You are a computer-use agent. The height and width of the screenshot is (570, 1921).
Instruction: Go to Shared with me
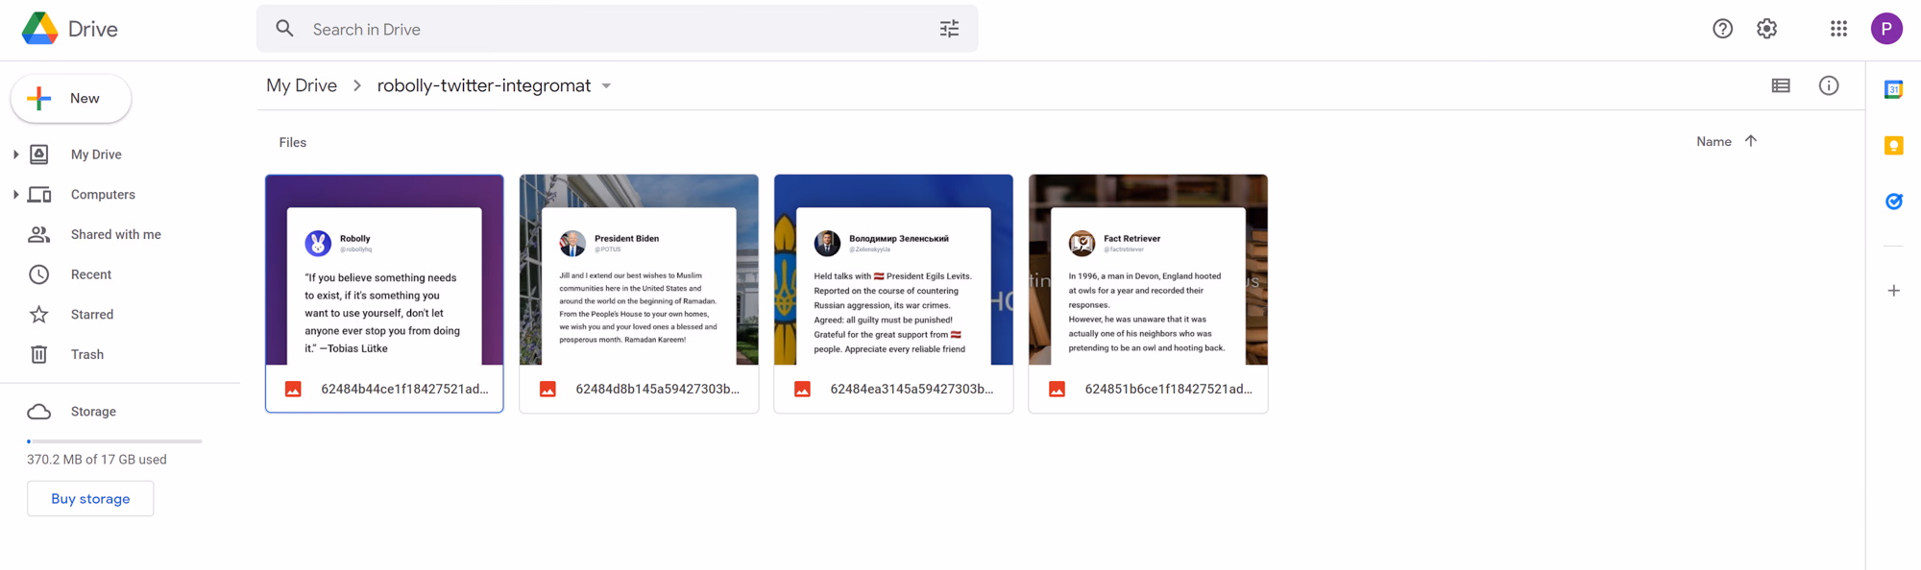(115, 234)
